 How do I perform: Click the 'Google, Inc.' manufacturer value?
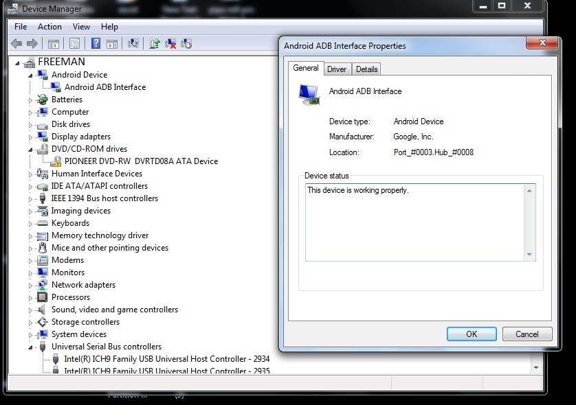pyautogui.click(x=413, y=137)
